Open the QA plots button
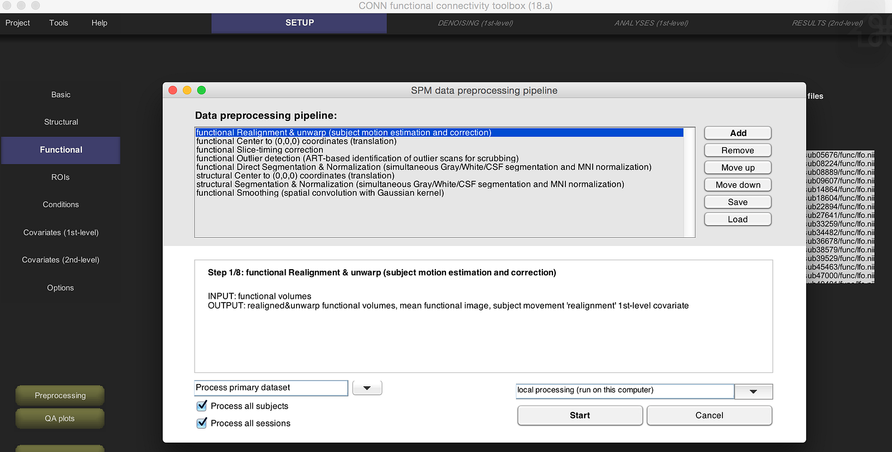This screenshot has height=452, width=892. pyautogui.click(x=60, y=419)
